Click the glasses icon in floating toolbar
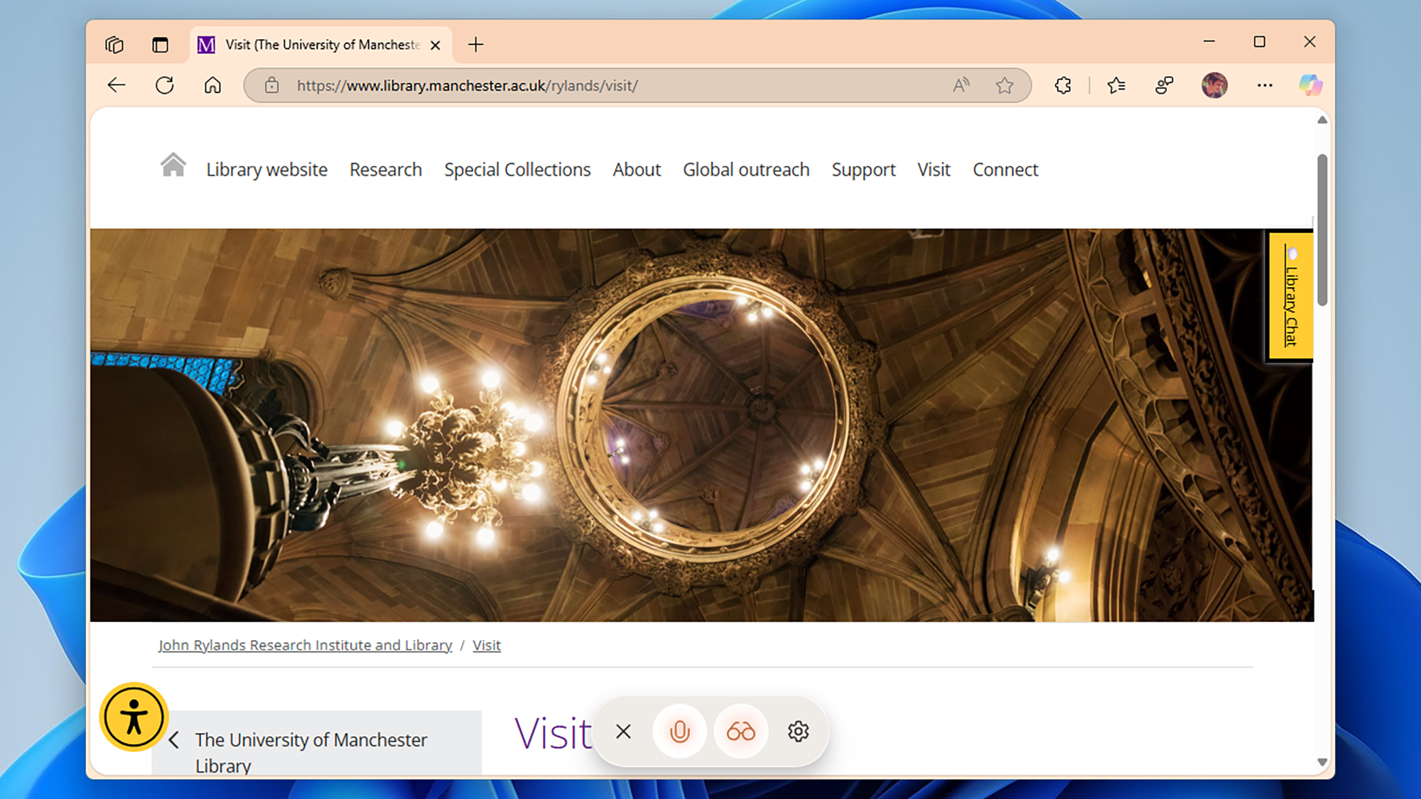The width and height of the screenshot is (1421, 799). (x=740, y=732)
